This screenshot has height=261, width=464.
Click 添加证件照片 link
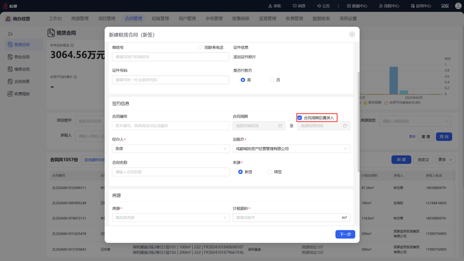[x=244, y=57]
